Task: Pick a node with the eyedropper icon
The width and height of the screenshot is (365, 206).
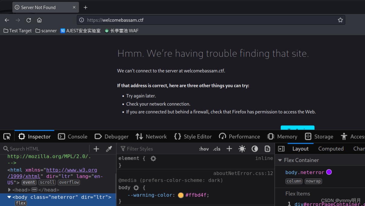Action: click(109, 149)
